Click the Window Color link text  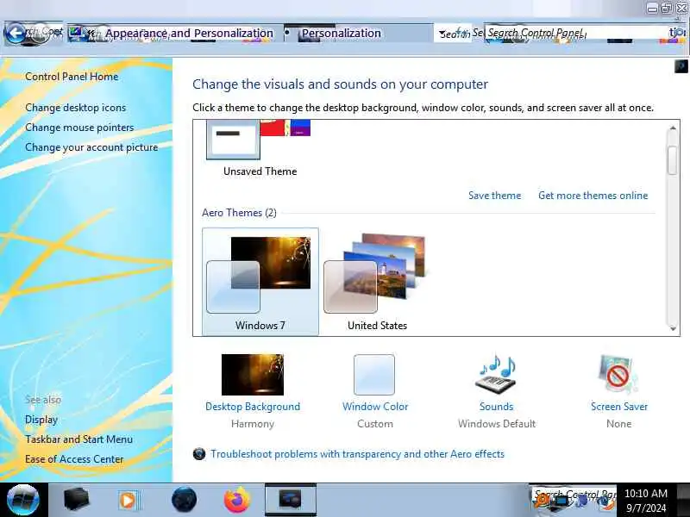click(375, 407)
